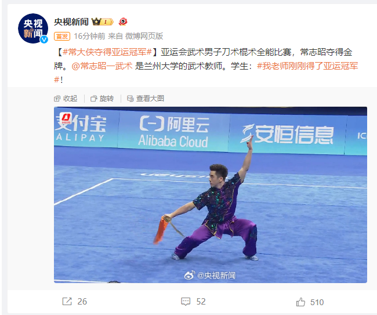
Task: Open the mention @常志昭一武术
Action: pyautogui.click(x=102, y=66)
